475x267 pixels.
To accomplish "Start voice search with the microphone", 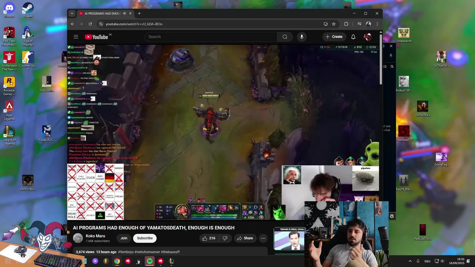I will (x=302, y=37).
